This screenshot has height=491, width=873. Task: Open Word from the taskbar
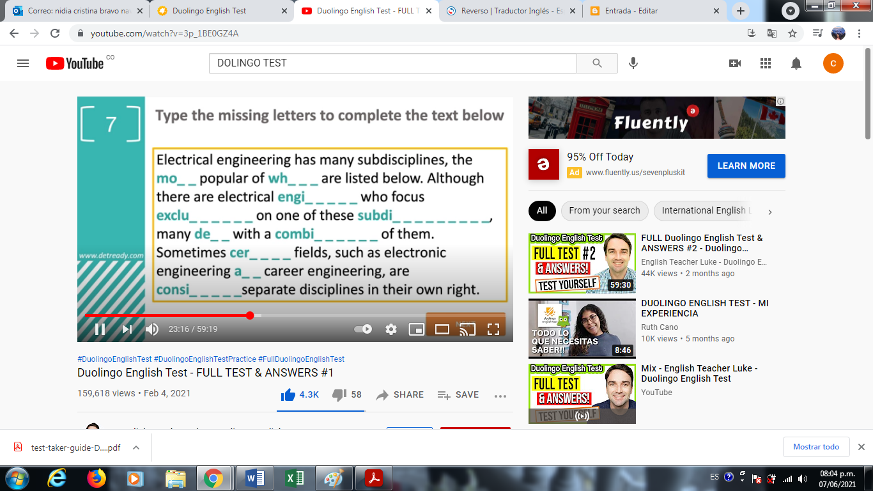click(255, 478)
